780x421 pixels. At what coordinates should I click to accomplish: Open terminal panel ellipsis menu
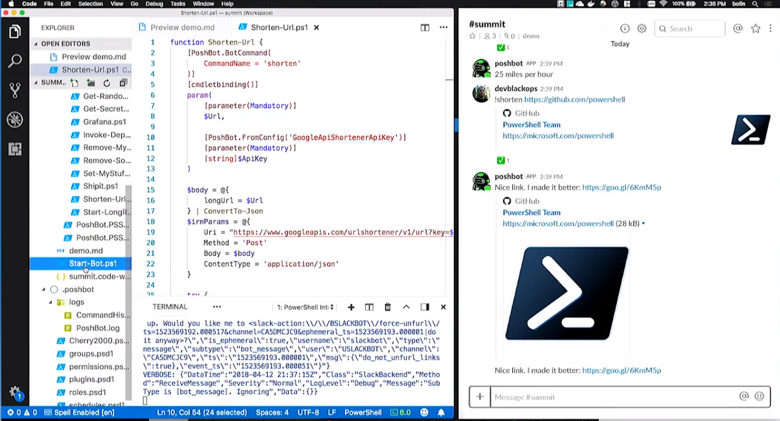[x=217, y=307]
